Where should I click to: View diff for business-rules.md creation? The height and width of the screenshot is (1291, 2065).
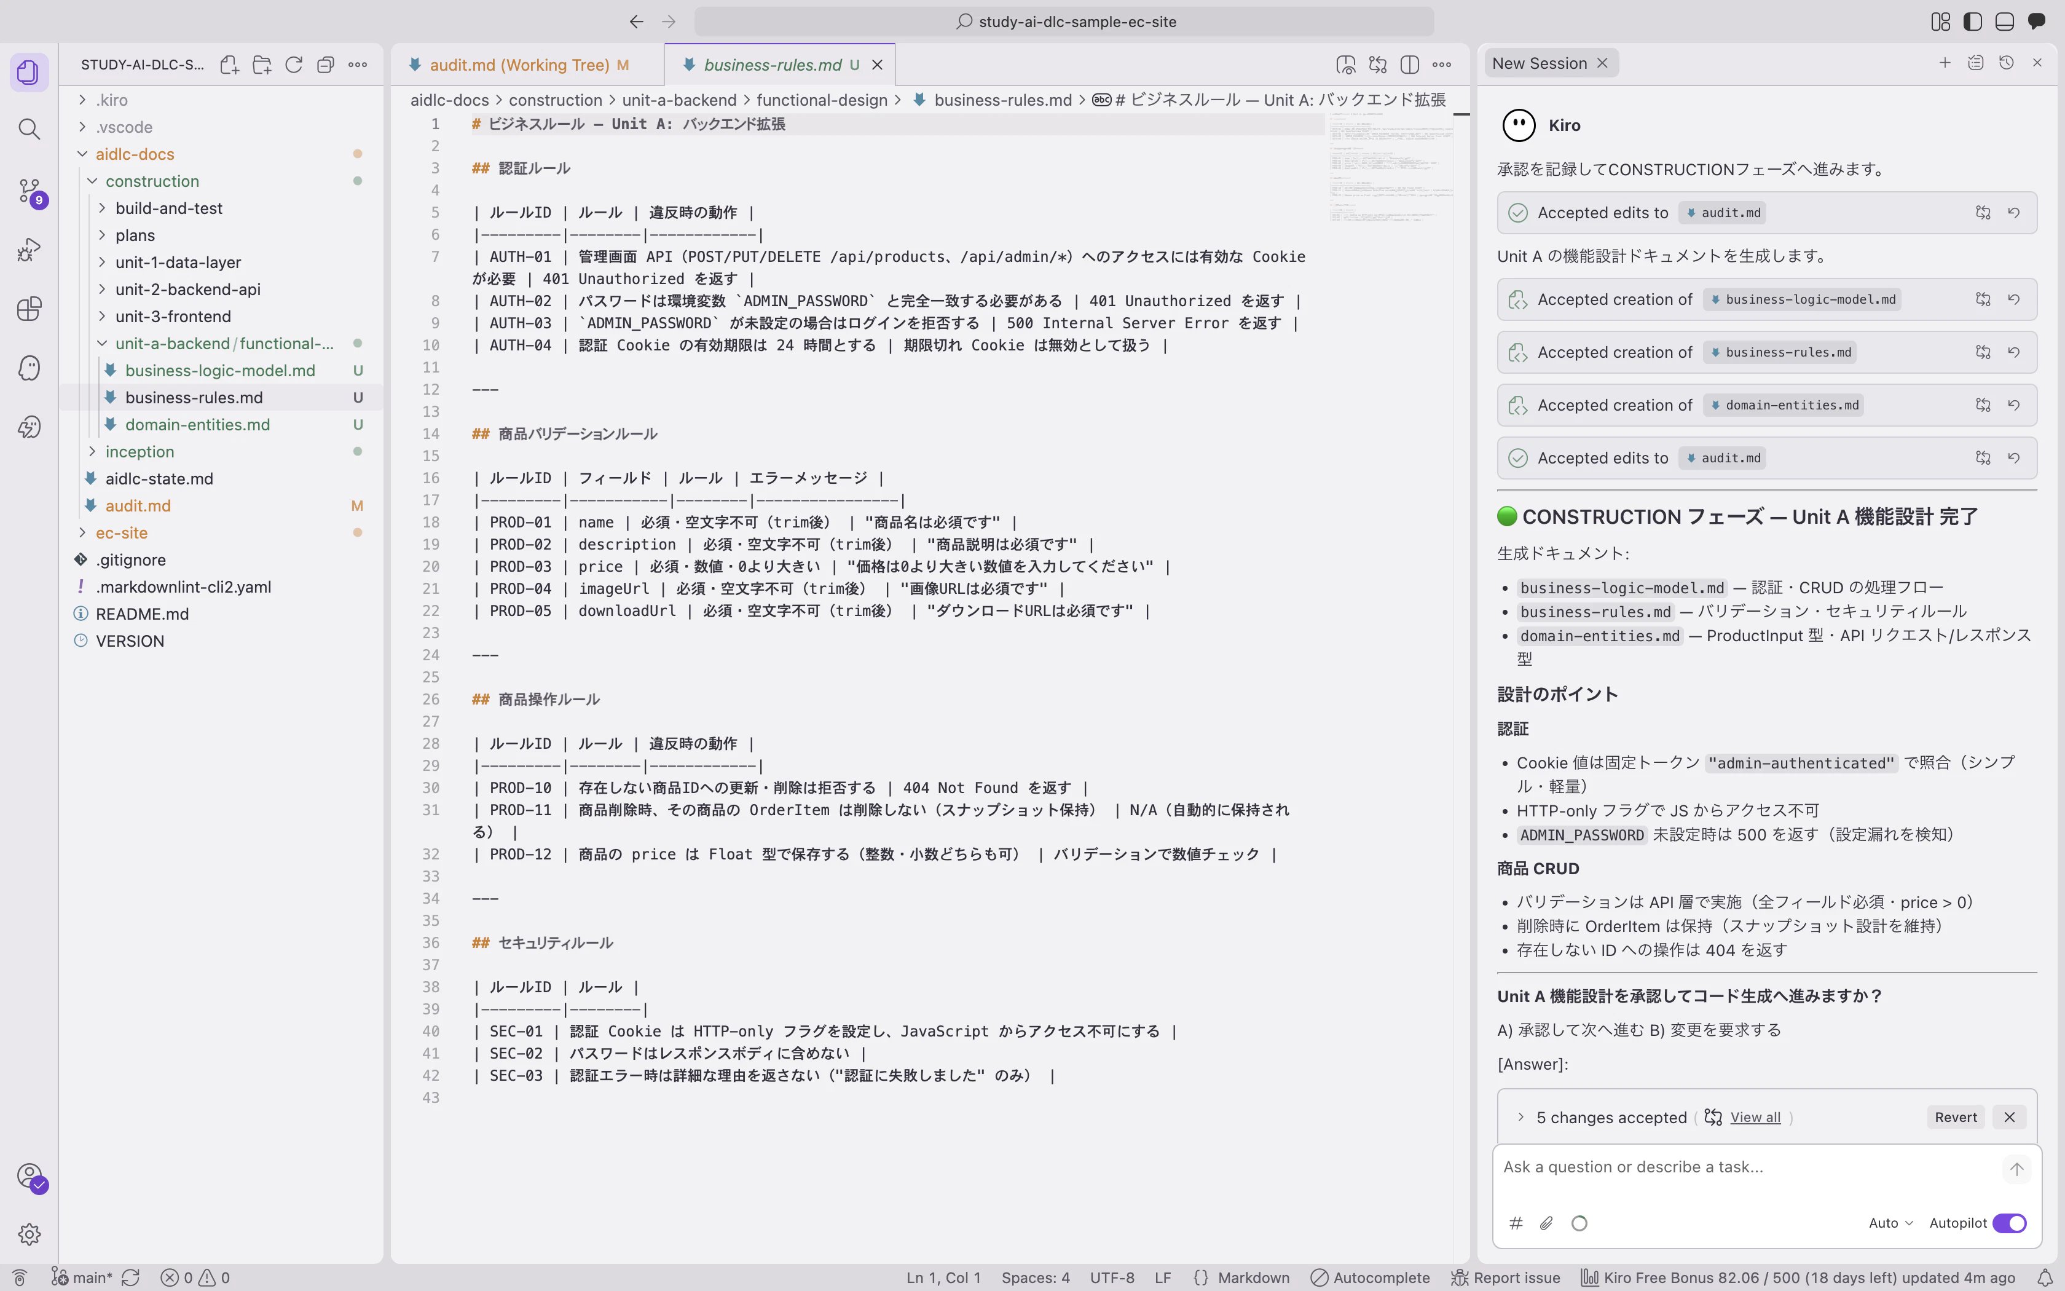point(1983,353)
